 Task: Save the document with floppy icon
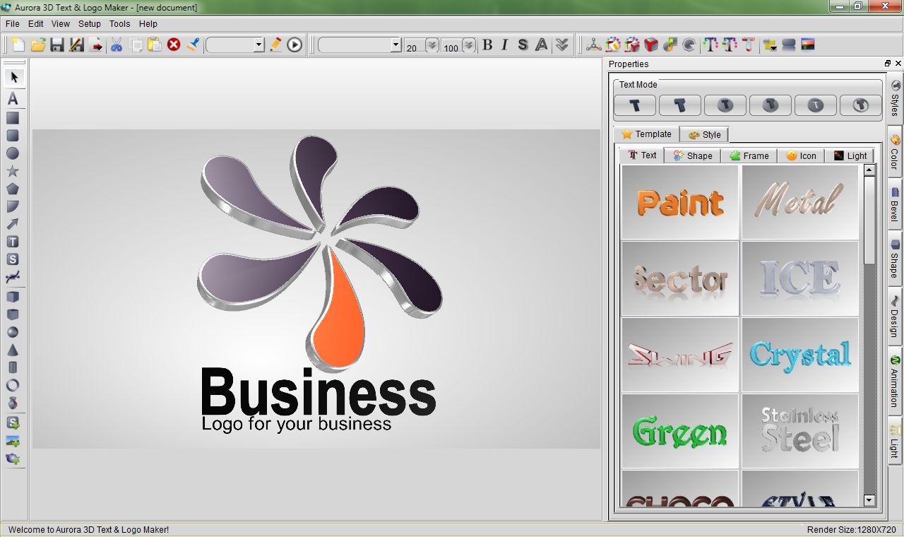tap(57, 45)
